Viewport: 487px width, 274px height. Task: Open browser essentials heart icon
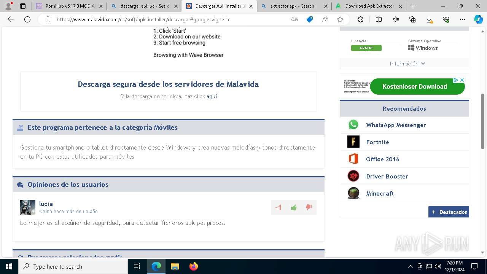pyautogui.click(x=446, y=19)
